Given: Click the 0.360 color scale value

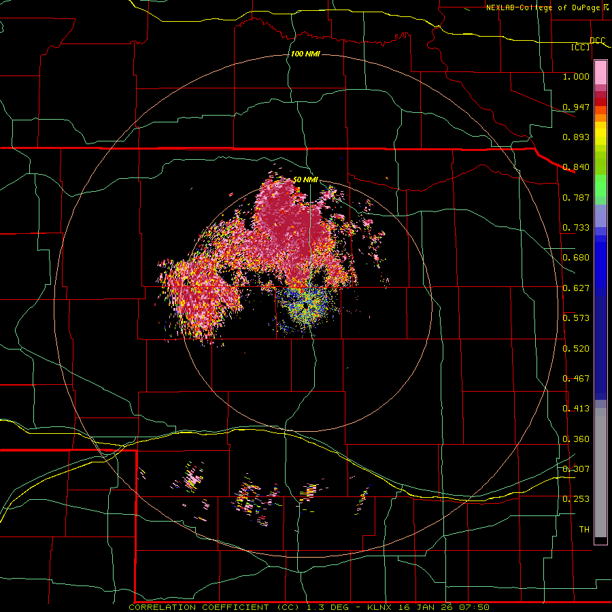Looking at the screenshot, I should tap(576, 439).
